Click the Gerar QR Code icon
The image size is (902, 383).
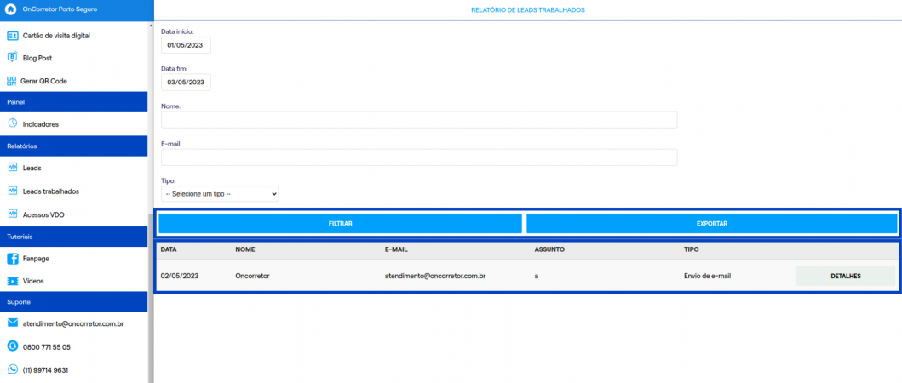coord(12,81)
